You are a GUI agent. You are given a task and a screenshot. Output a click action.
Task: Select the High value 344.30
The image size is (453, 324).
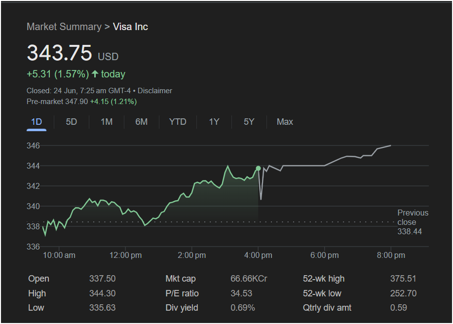point(103,293)
